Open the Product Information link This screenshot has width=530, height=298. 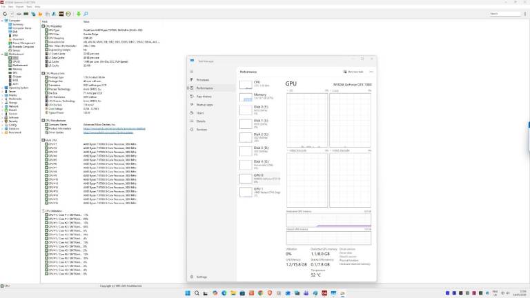coord(113,128)
